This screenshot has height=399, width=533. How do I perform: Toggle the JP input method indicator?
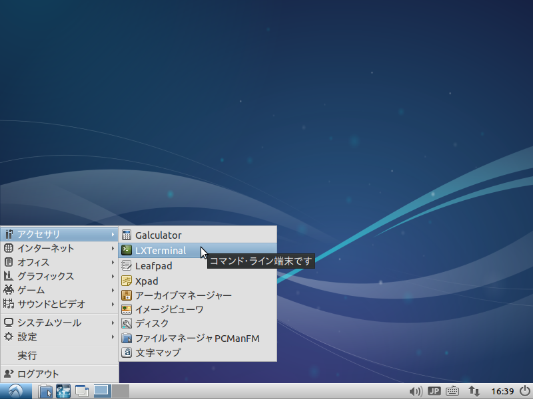coord(434,391)
